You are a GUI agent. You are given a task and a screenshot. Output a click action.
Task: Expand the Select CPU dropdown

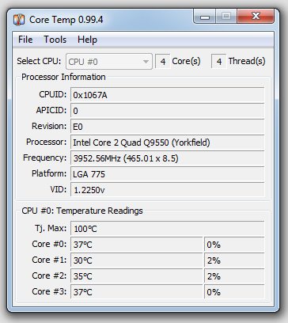click(x=109, y=62)
